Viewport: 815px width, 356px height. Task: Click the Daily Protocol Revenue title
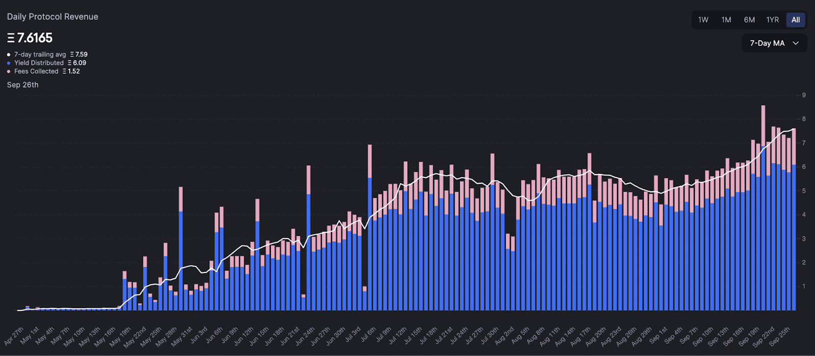(52, 17)
